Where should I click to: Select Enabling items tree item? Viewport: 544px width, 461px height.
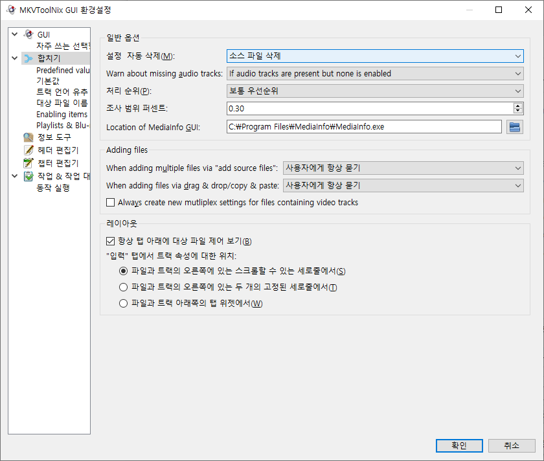pos(62,114)
